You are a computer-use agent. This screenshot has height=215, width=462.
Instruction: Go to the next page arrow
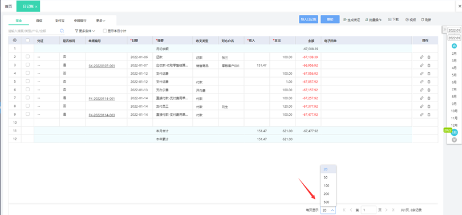[386, 210]
